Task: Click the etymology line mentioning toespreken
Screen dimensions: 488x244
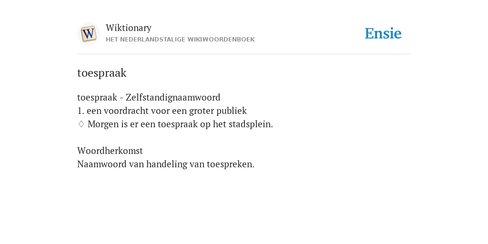Action: [x=166, y=164]
